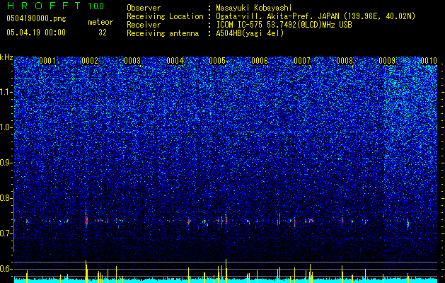The height and width of the screenshot is (283, 445).
Task: Click the 0.9 frequency axis label
Action: click(6, 163)
